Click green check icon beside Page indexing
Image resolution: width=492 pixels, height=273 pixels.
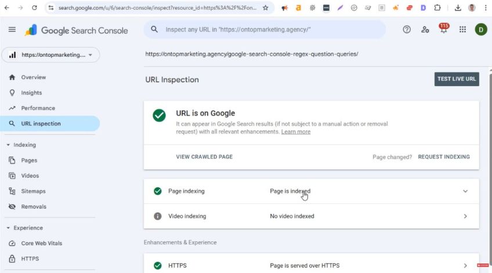157,191
